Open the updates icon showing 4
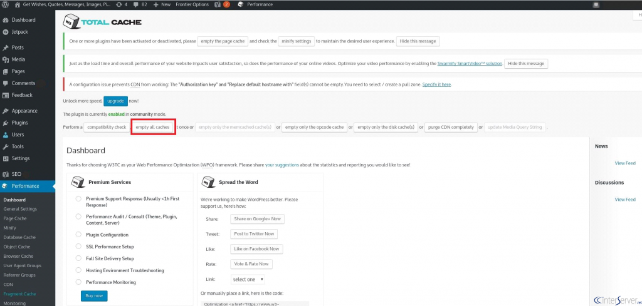The image size is (642, 306). tap(118, 4)
